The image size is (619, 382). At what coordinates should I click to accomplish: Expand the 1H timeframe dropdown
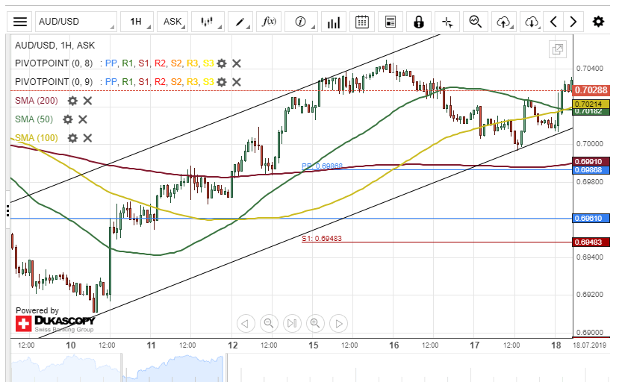pyautogui.click(x=137, y=22)
